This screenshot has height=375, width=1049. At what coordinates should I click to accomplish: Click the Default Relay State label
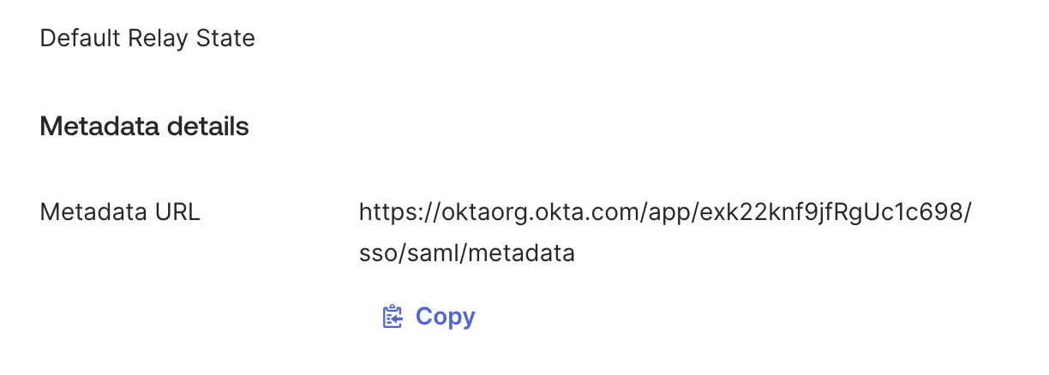(147, 39)
